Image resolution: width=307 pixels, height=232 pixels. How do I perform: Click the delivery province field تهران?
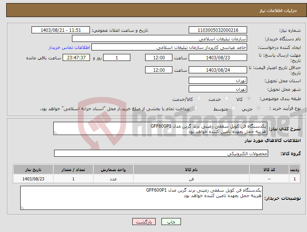click(x=218, y=80)
